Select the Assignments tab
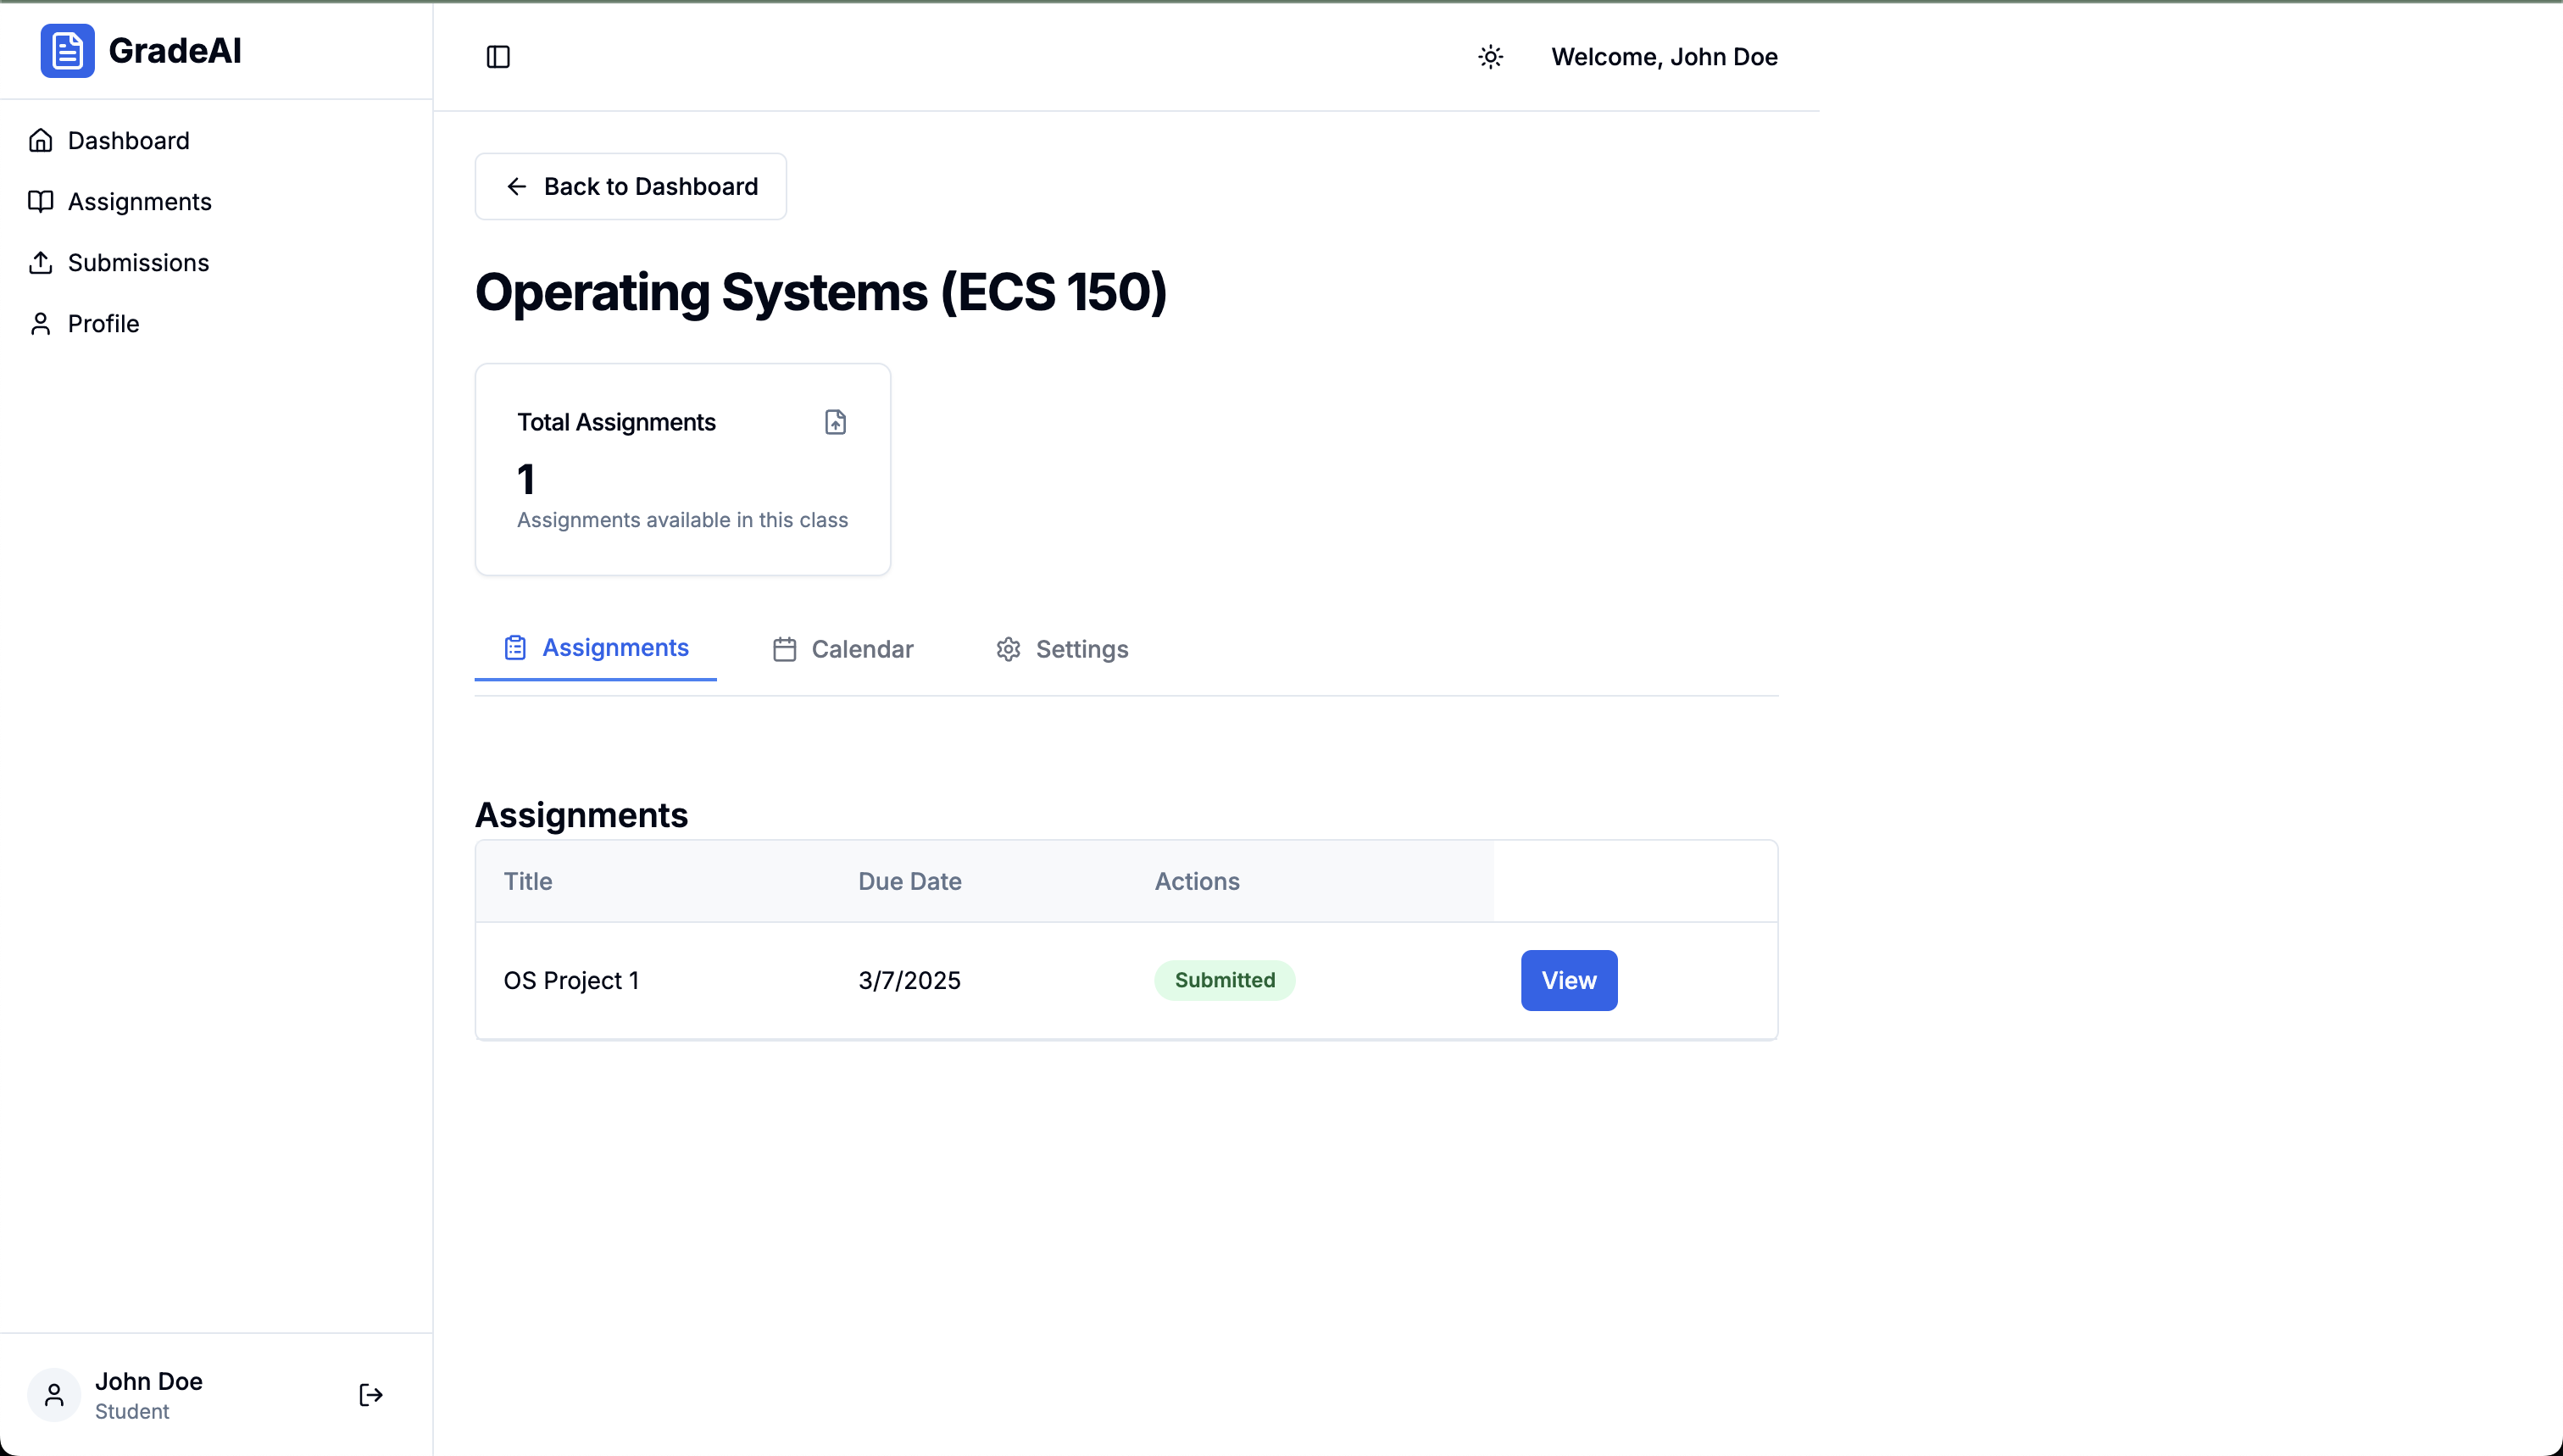Screen dimensions: 2563x1456 (596, 648)
